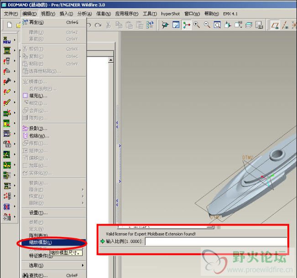Click the copy icon in the toolbar
The height and width of the screenshot is (278, 297).
click(x=119, y=25)
